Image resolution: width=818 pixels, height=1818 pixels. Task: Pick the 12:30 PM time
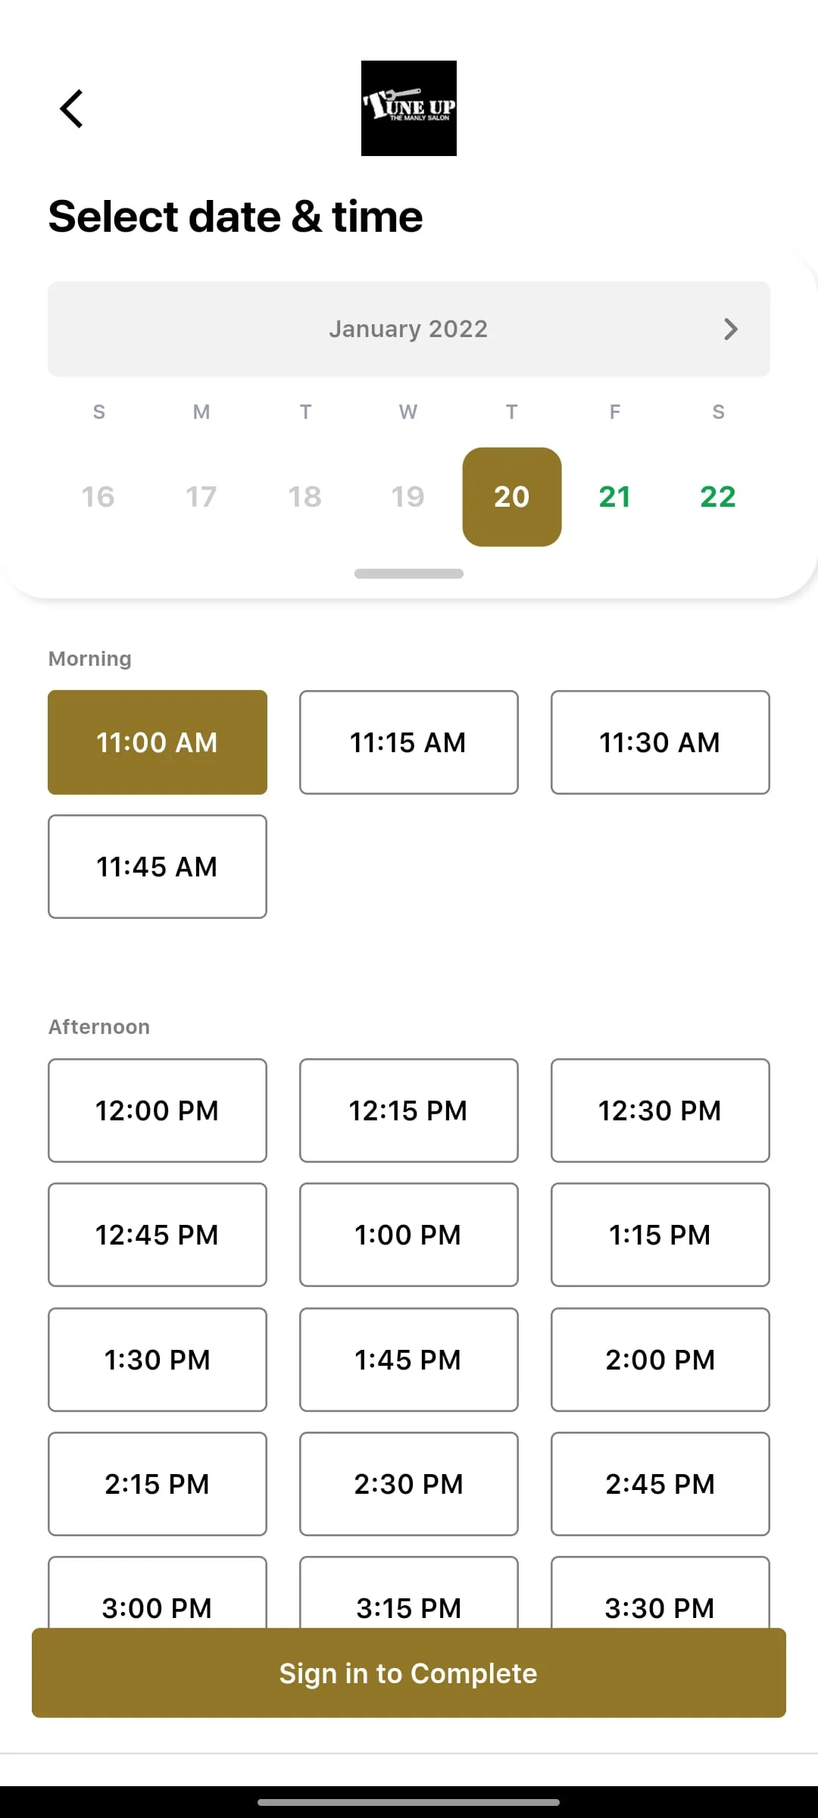pyautogui.click(x=660, y=1110)
